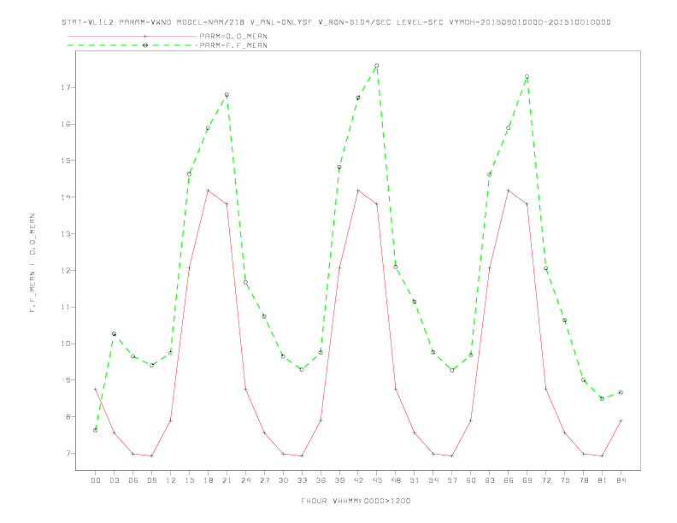Click the green dashed line sample in legend
The image size is (677, 523).
click(x=132, y=45)
